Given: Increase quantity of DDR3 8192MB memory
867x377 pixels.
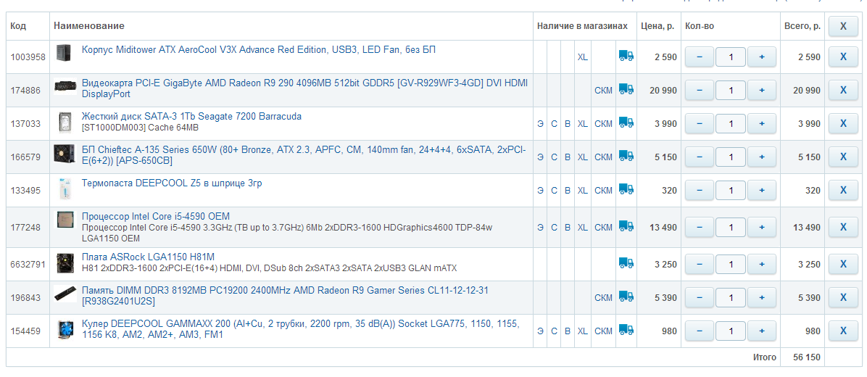Looking at the screenshot, I should point(762,297).
